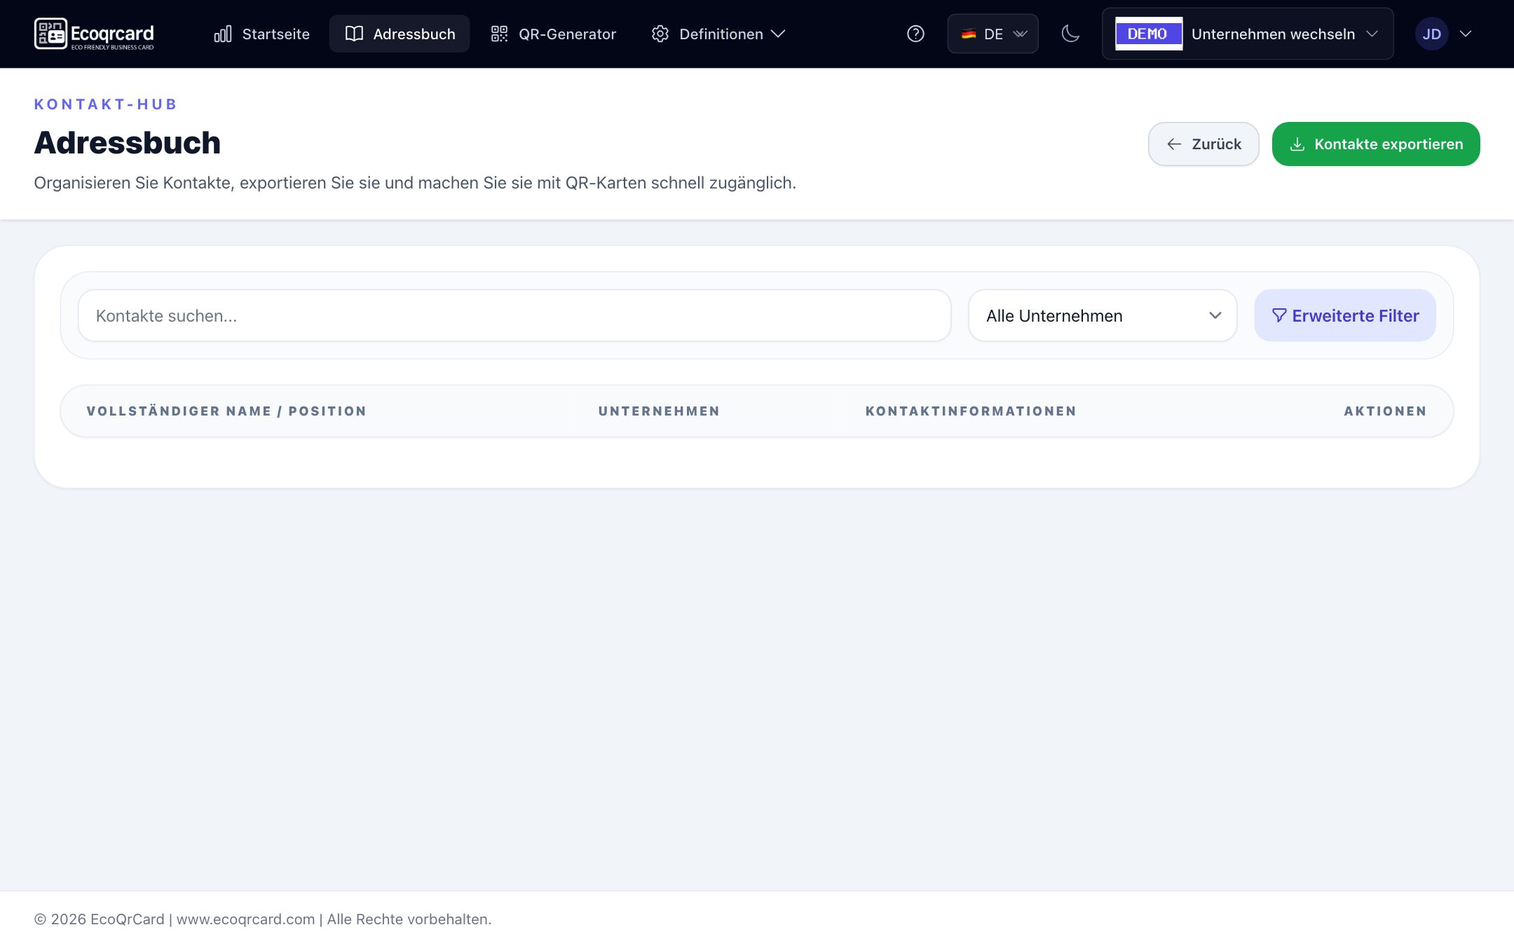This screenshot has height=946, width=1514.
Task: Click the Ecoqrcard logo
Action: (94, 34)
